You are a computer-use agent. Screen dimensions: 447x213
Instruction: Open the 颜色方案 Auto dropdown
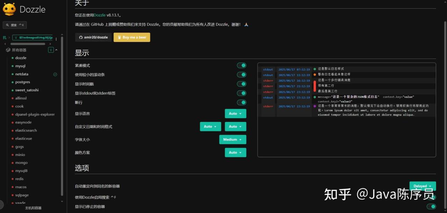point(235,152)
